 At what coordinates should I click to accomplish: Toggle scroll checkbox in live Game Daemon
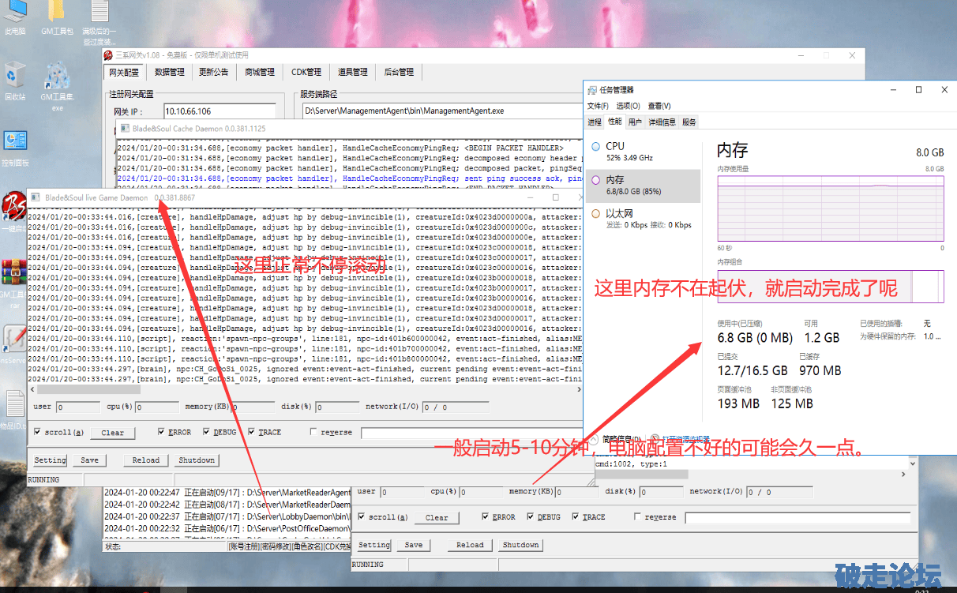click(38, 433)
